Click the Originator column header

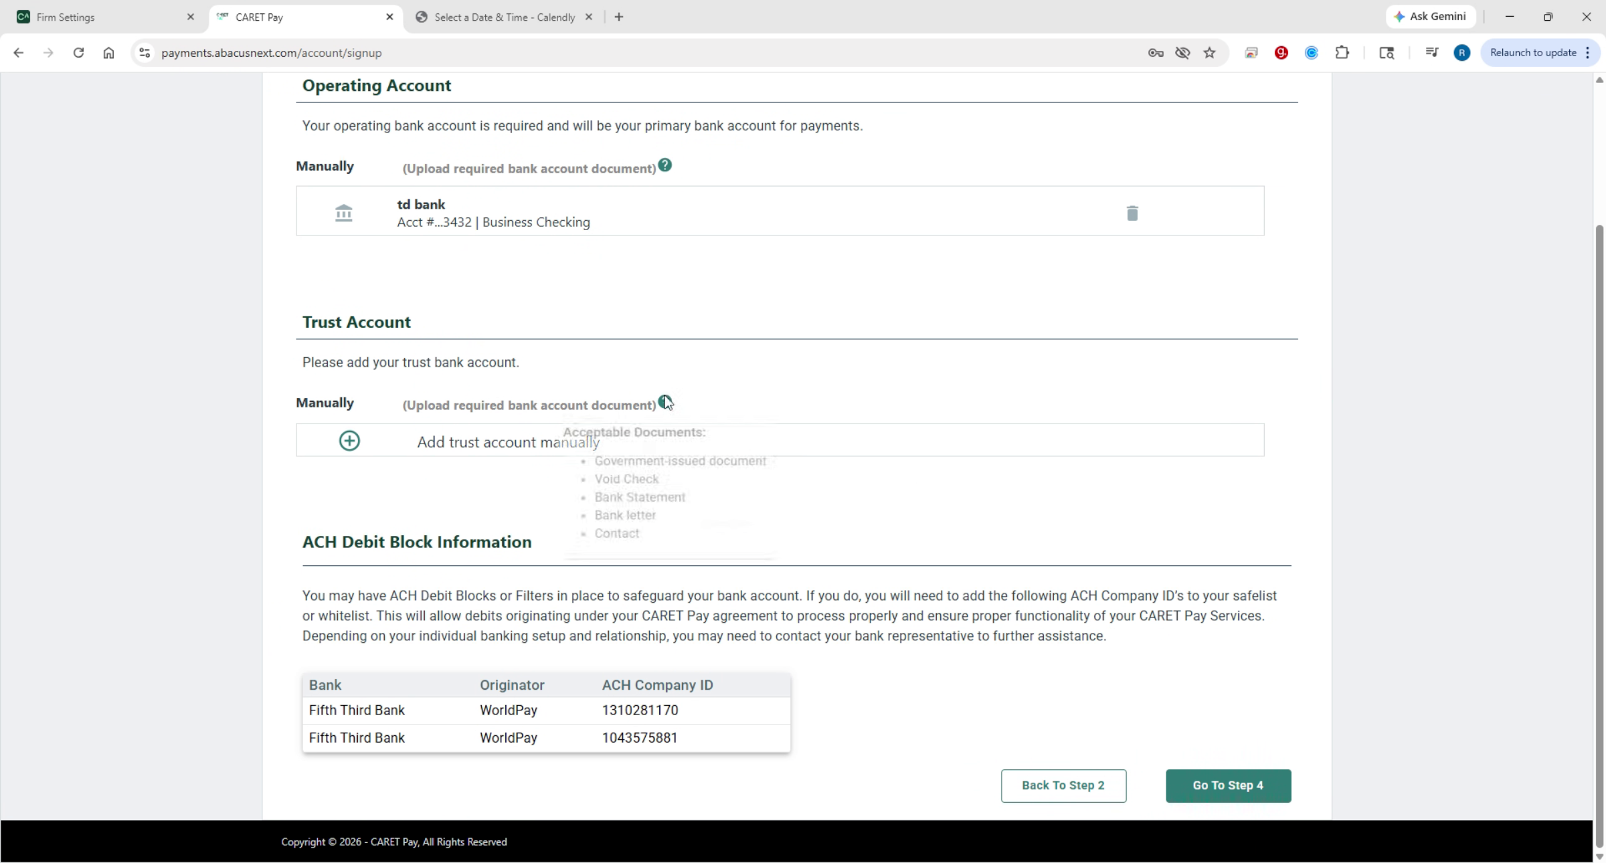pyautogui.click(x=512, y=685)
